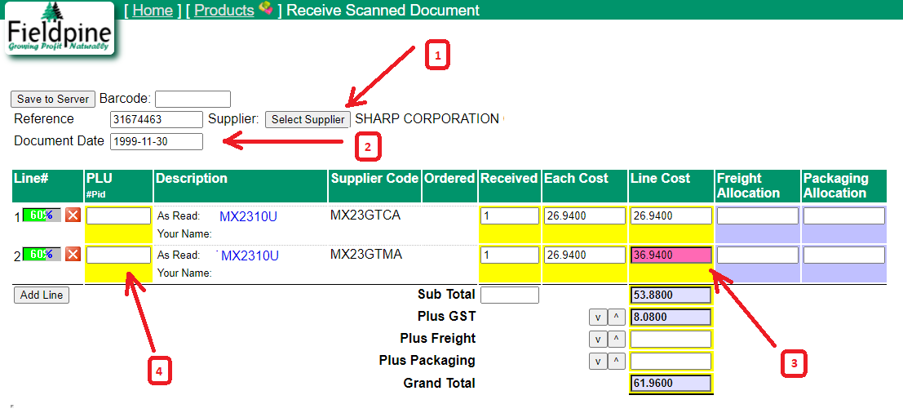Click the Description column header
This screenshot has width=903, height=413.
pos(241,185)
